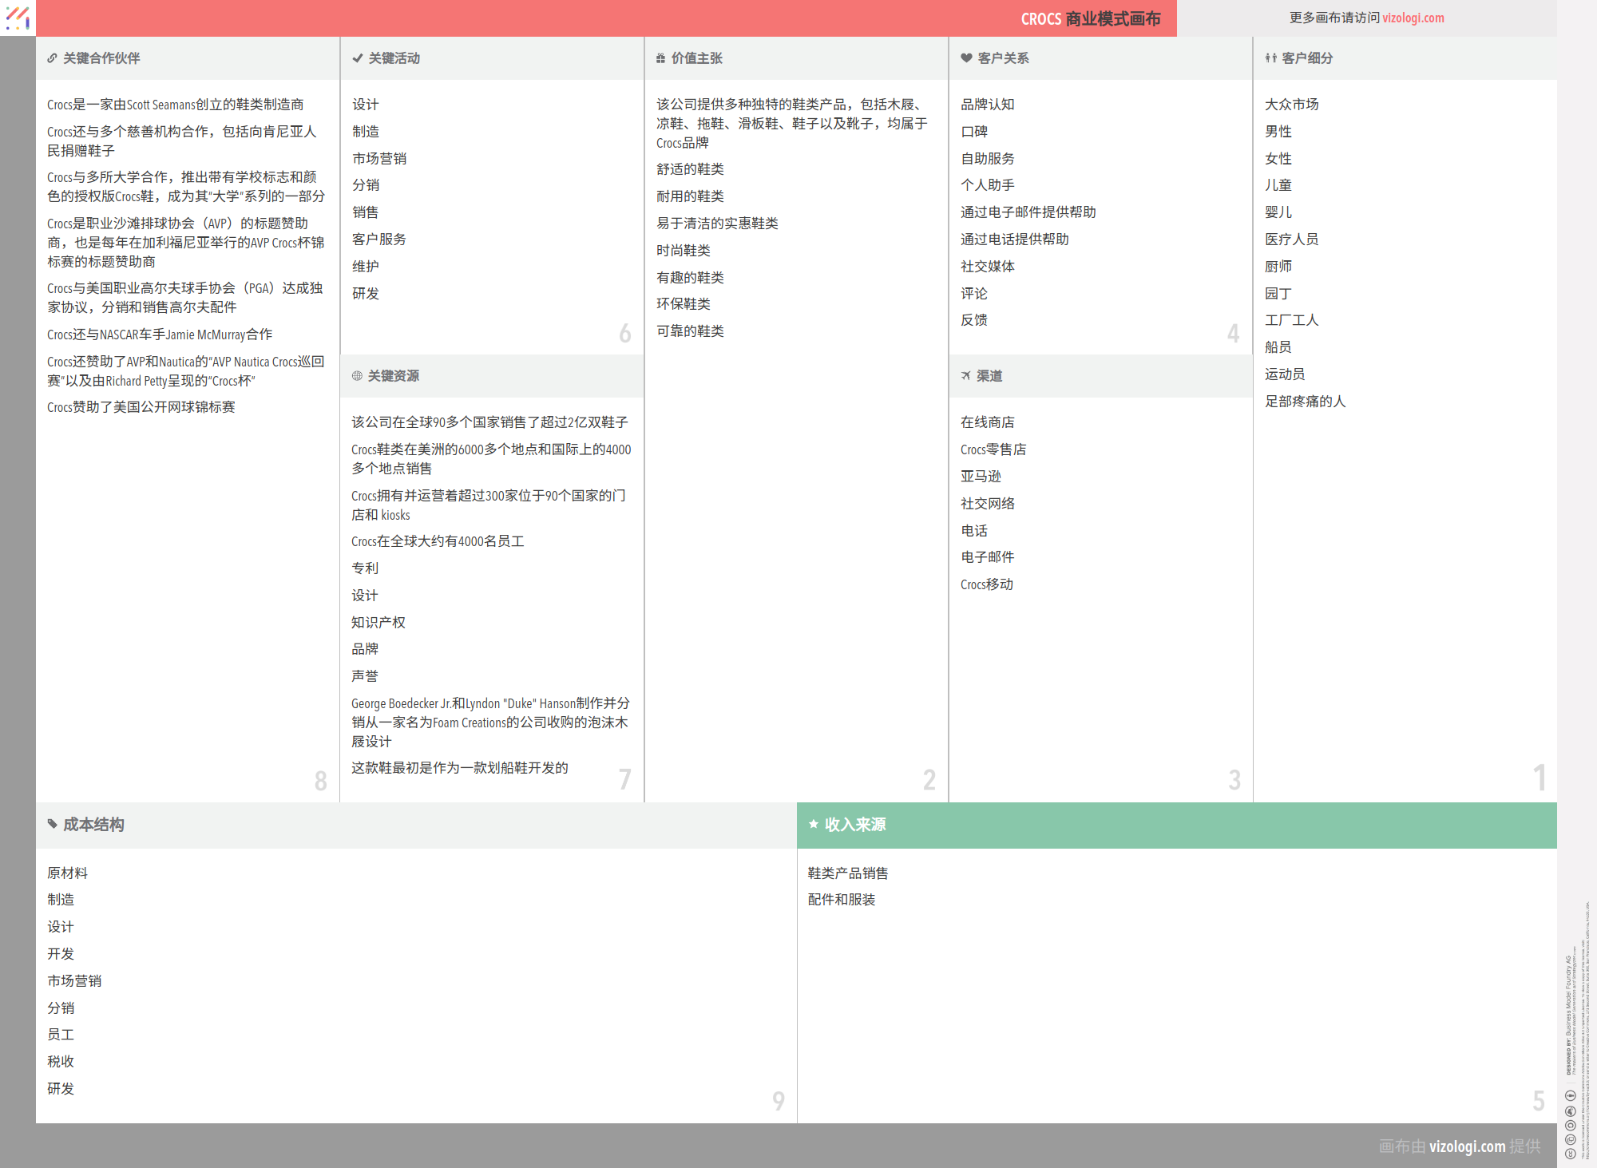Click the 亚马逊 channel entry
Screen dimensions: 1597x1168
coord(981,477)
